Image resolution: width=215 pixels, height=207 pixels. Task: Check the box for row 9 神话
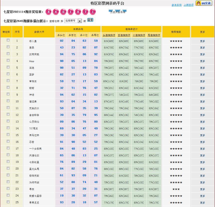point(8,94)
